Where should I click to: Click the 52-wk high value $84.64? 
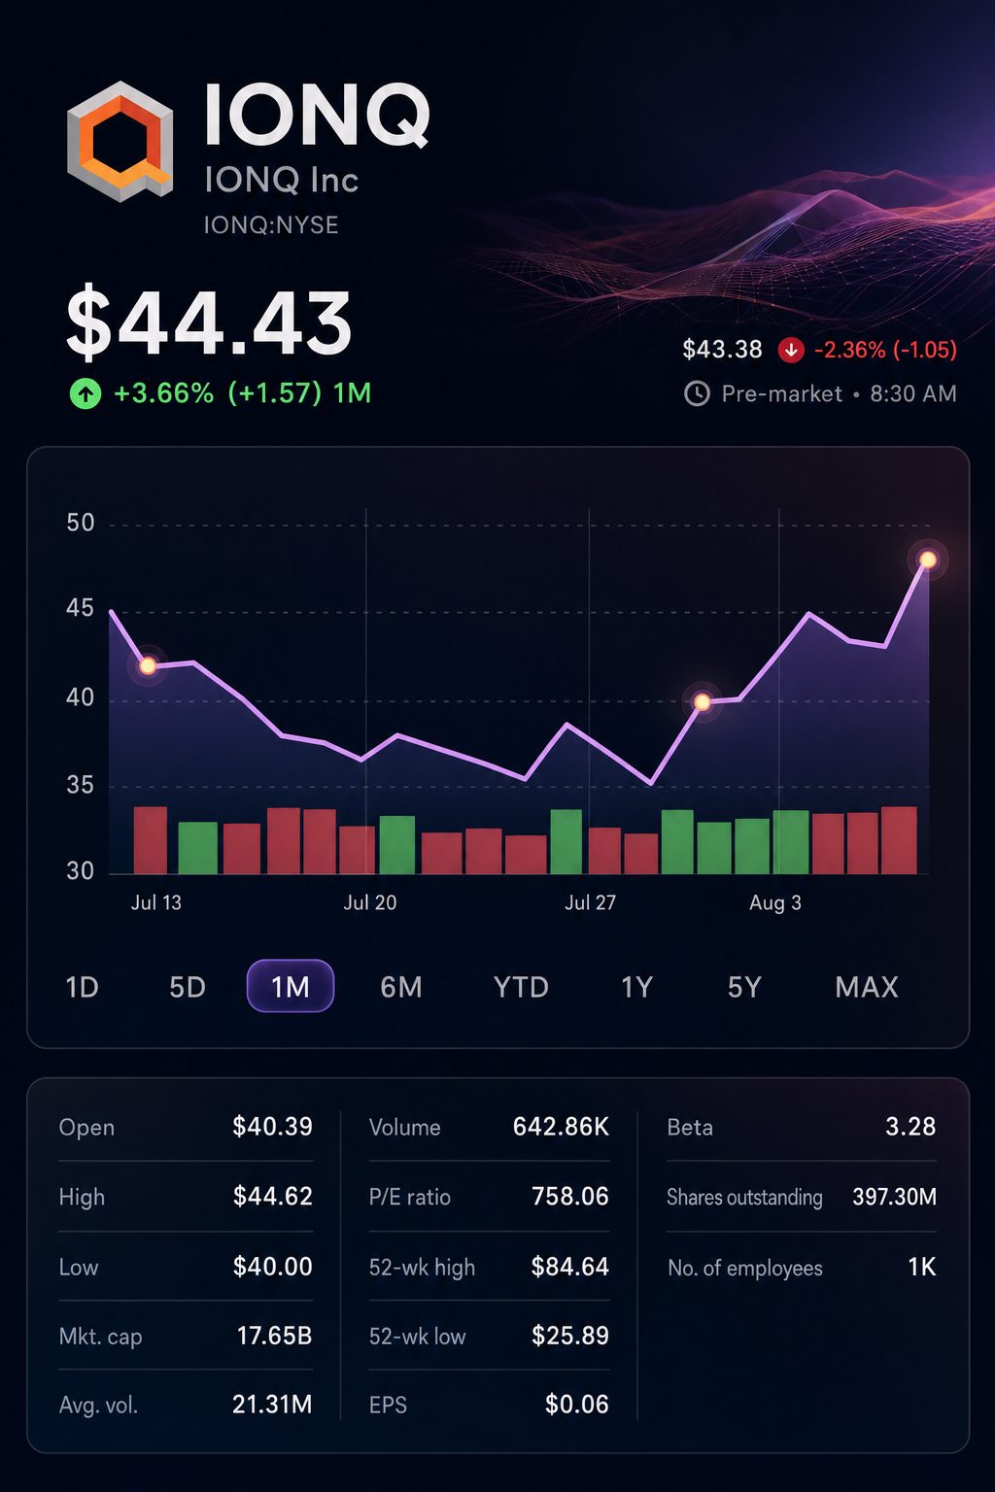click(x=569, y=1267)
